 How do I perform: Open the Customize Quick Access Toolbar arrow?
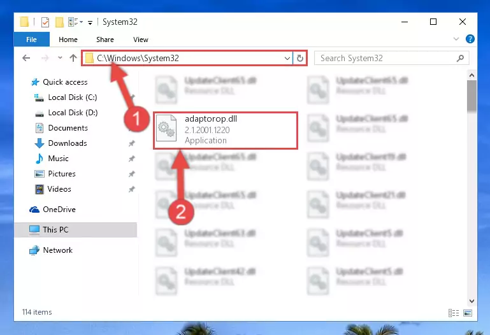(90, 22)
